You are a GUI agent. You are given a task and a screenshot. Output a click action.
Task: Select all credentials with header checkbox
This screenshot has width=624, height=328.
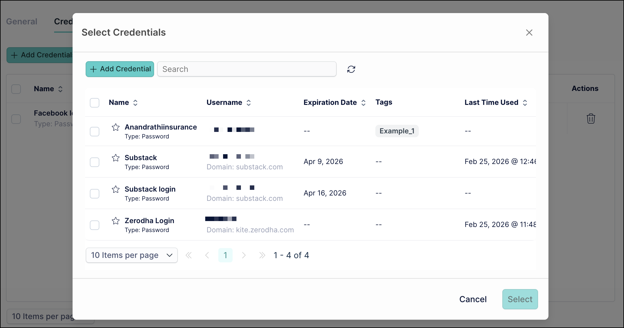tap(95, 102)
